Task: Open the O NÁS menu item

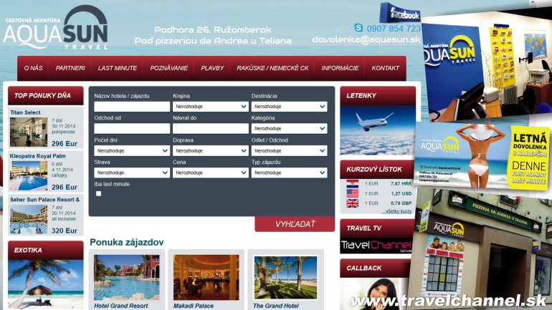Action: [34, 68]
